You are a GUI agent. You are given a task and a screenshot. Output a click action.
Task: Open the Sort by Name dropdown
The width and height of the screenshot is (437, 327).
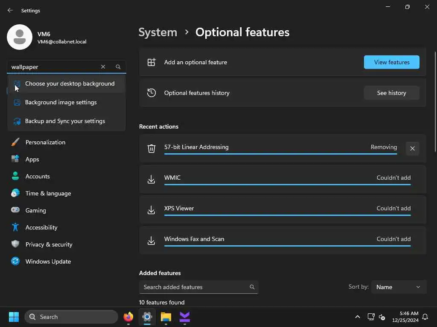pyautogui.click(x=399, y=287)
